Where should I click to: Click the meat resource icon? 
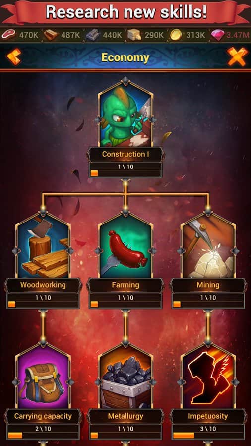click(x=8, y=35)
